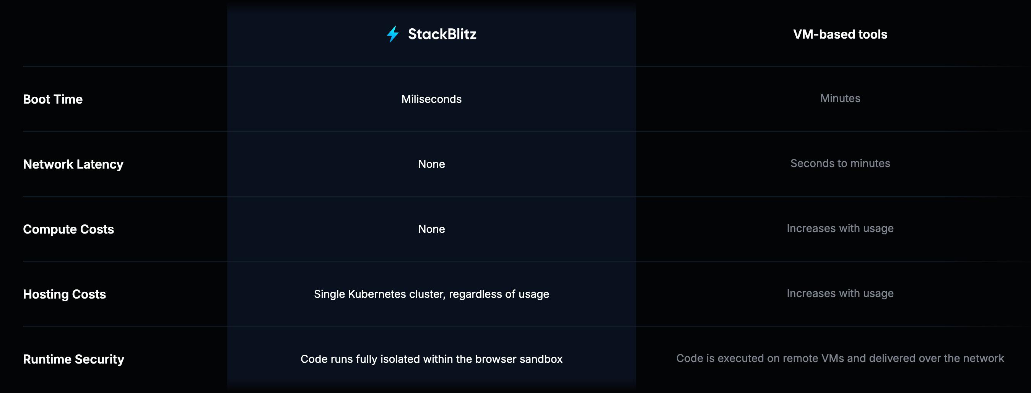Click Increases with usage in Compute Costs row
Screen dimensions: 1031x393
pyautogui.click(x=840, y=228)
